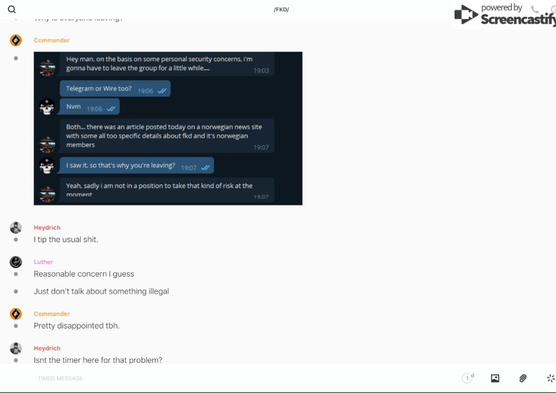Click Heydrich name above "Isnt the timer" message

[47, 348]
